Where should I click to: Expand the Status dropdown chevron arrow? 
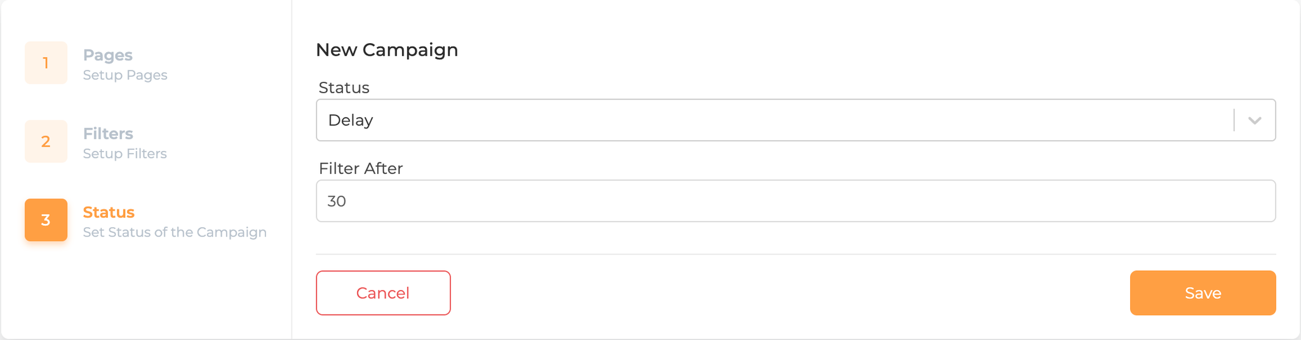[1255, 121]
